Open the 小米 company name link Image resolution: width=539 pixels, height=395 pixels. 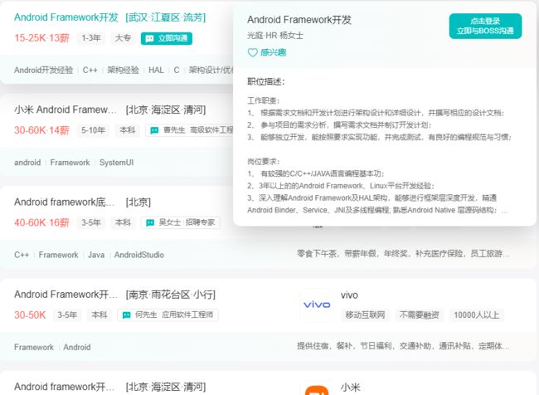click(350, 388)
